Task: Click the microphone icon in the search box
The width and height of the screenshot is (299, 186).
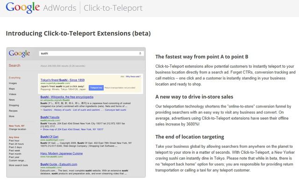Action: [140, 53]
